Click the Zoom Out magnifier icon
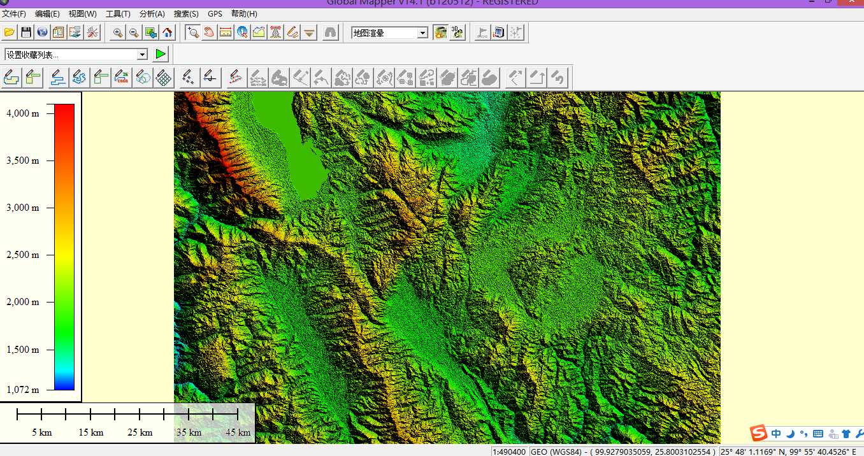864x456 pixels. 134,32
